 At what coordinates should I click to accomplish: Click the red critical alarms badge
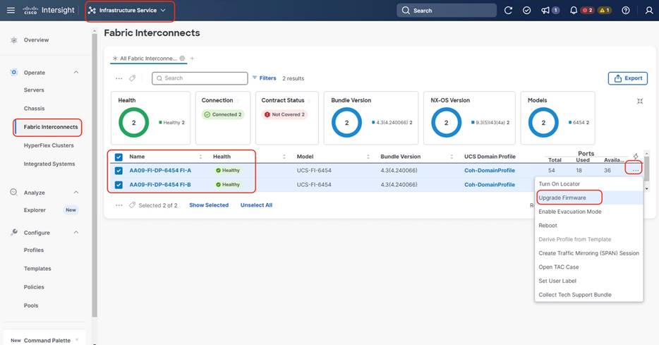tap(588, 11)
